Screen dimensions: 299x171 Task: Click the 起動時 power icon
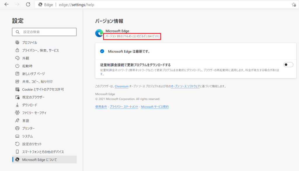[17, 66]
